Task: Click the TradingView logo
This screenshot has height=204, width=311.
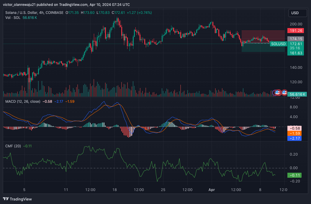Action: pos(17,199)
